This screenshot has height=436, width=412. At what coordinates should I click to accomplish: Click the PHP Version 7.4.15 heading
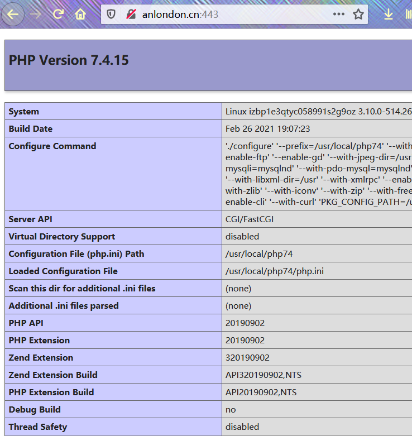(69, 60)
